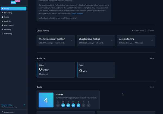Click the Resume writing arrow icon

pyautogui.click(x=24, y=105)
